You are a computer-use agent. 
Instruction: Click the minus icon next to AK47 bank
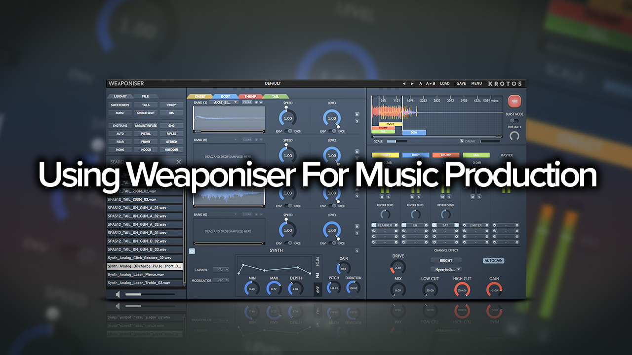point(261,102)
